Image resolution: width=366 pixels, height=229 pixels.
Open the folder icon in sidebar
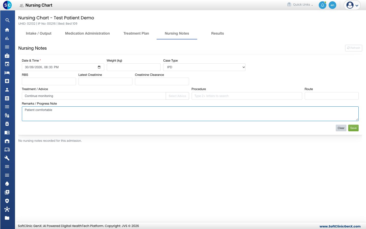click(x=7, y=218)
